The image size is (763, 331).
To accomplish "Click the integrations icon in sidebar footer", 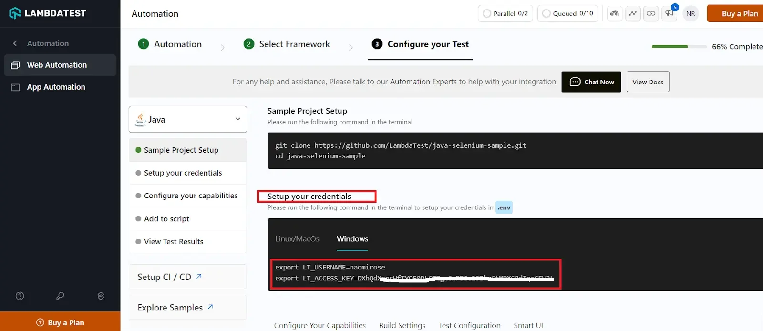I will tap(101, 296).
